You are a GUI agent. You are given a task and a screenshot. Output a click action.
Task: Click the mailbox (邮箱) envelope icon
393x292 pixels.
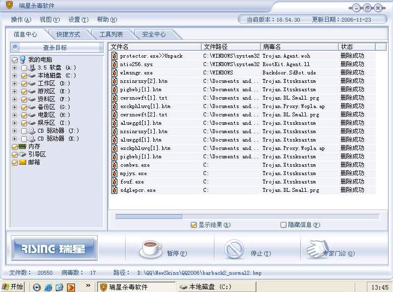pyautogui.click(x=22, y=162)
